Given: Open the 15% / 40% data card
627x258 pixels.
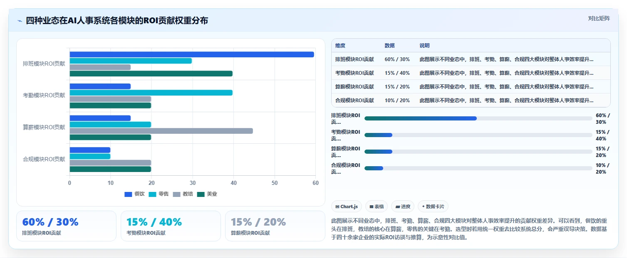Looking at the screenshot, I should coord(171,226).
